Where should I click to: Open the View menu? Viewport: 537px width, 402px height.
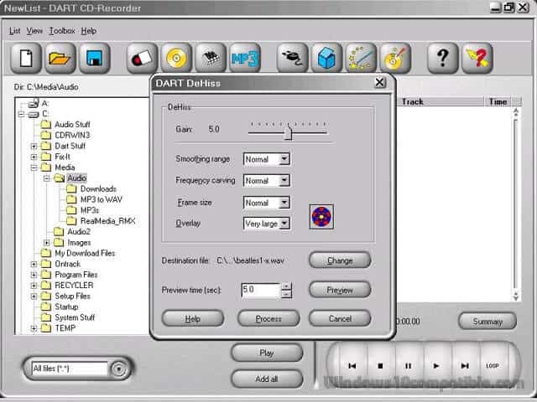pos(34,31)
